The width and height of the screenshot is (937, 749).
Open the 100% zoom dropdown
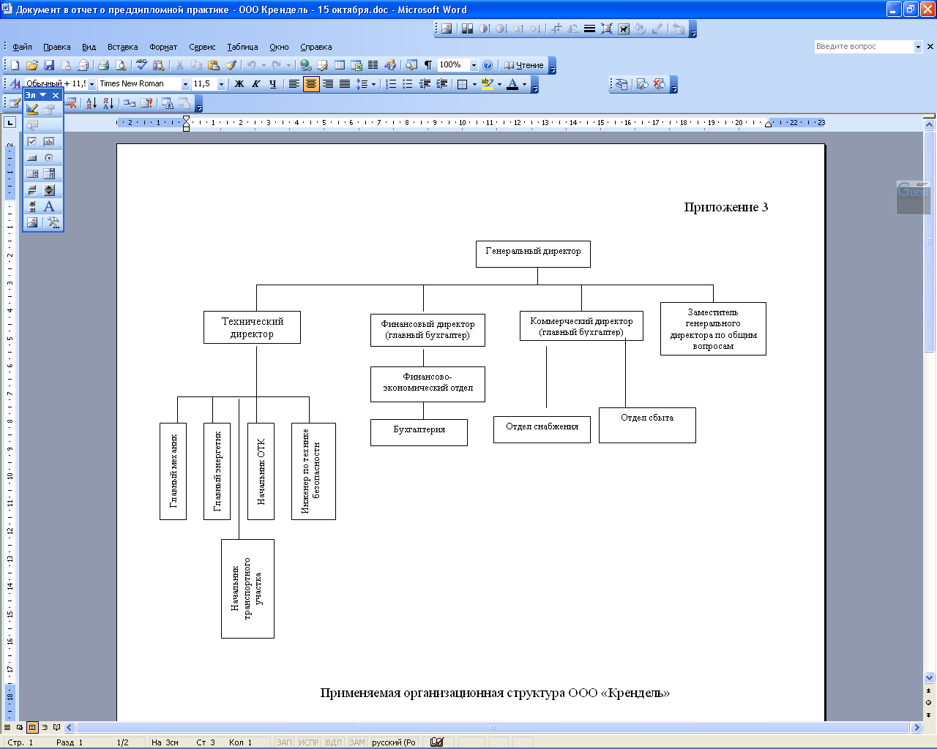[474, 65]
